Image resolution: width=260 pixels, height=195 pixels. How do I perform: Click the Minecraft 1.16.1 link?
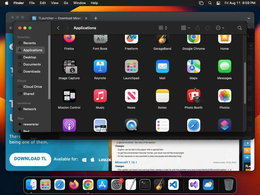point(126,162)
